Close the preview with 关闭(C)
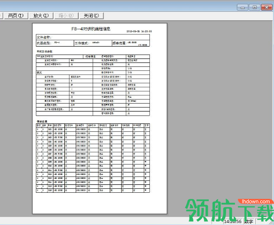Viewport: 274px width, 225px height. [x=91, y=16]
